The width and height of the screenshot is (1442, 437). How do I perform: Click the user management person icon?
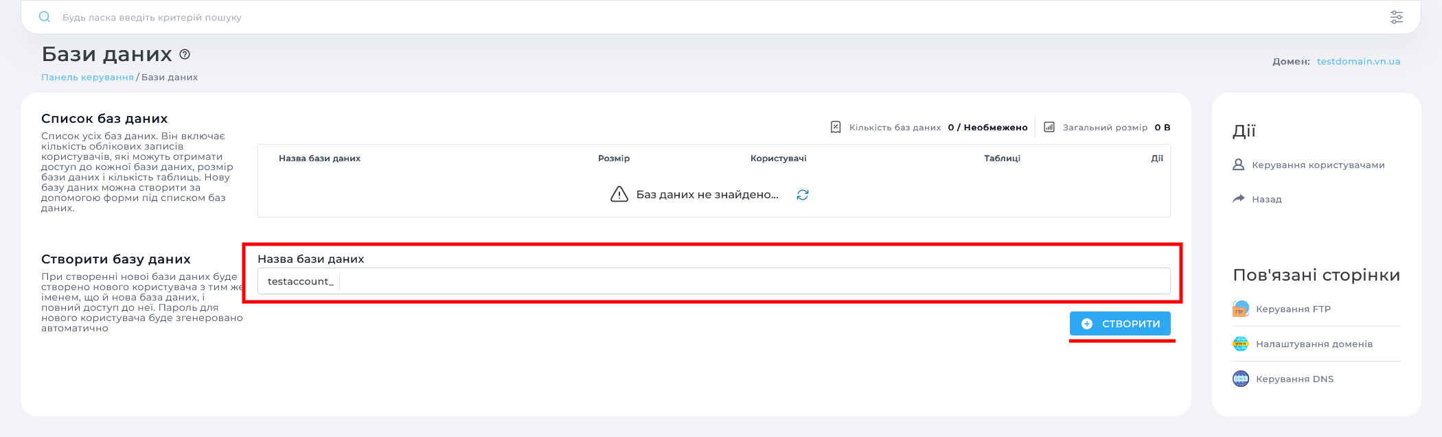click(x=1239, y=165)
